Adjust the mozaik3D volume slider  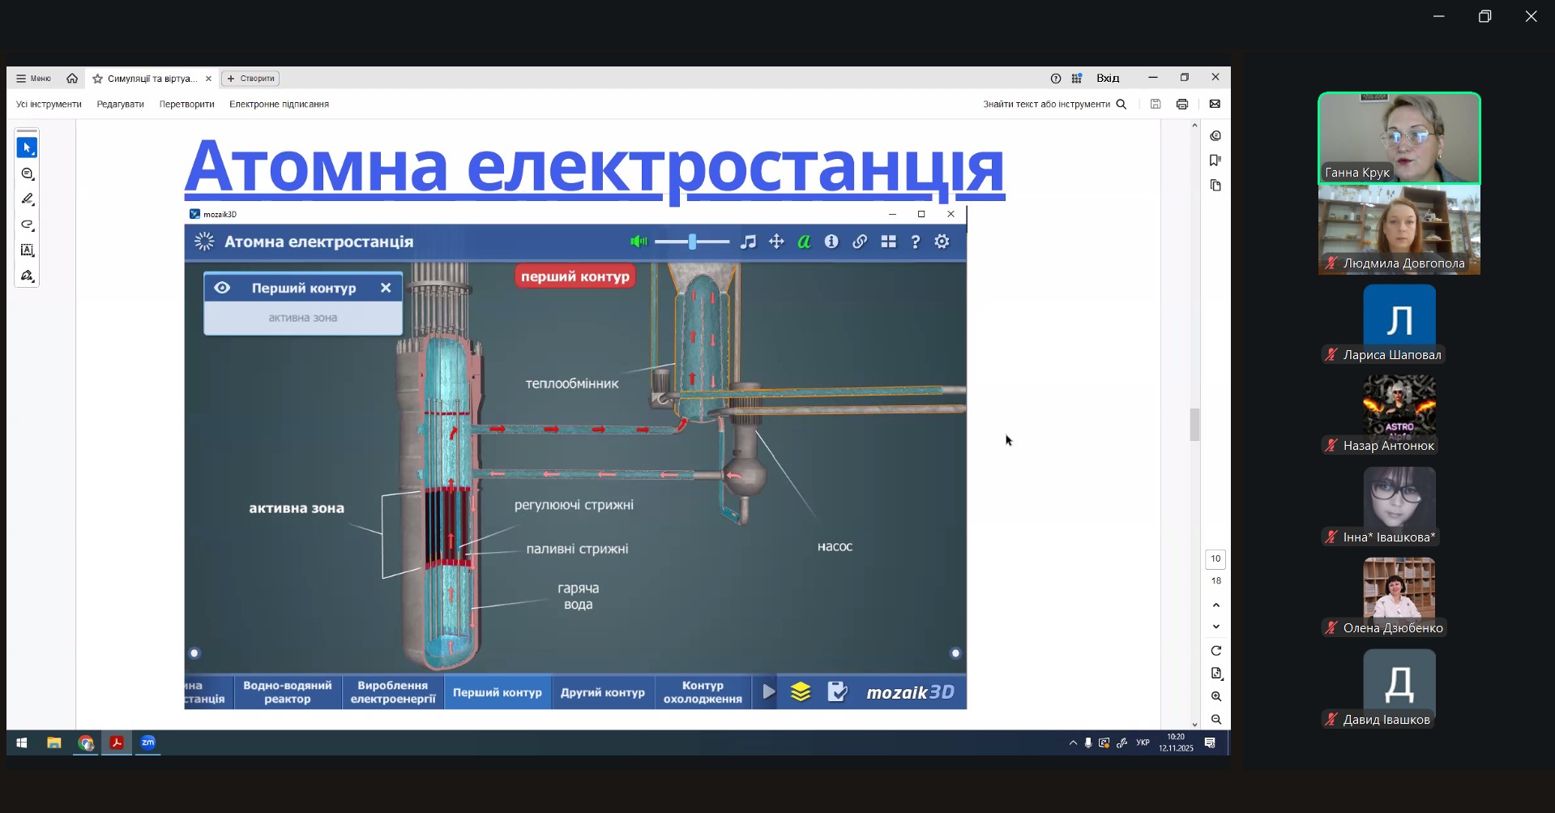pyautogui.click(x=692, y=242)
